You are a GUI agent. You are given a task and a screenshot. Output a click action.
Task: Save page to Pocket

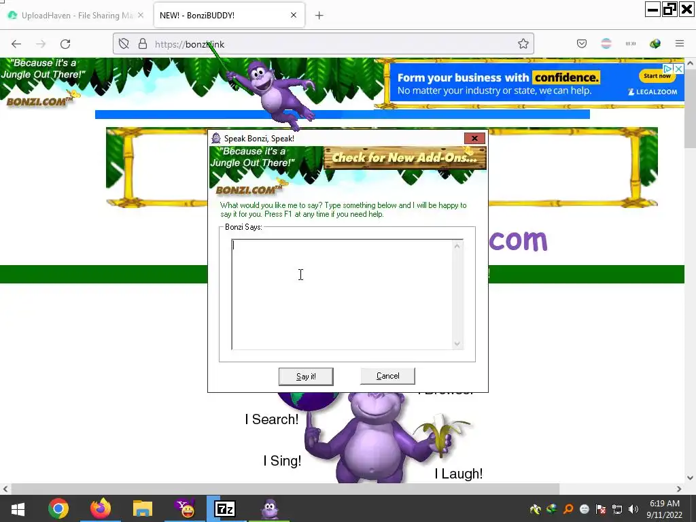582,43
